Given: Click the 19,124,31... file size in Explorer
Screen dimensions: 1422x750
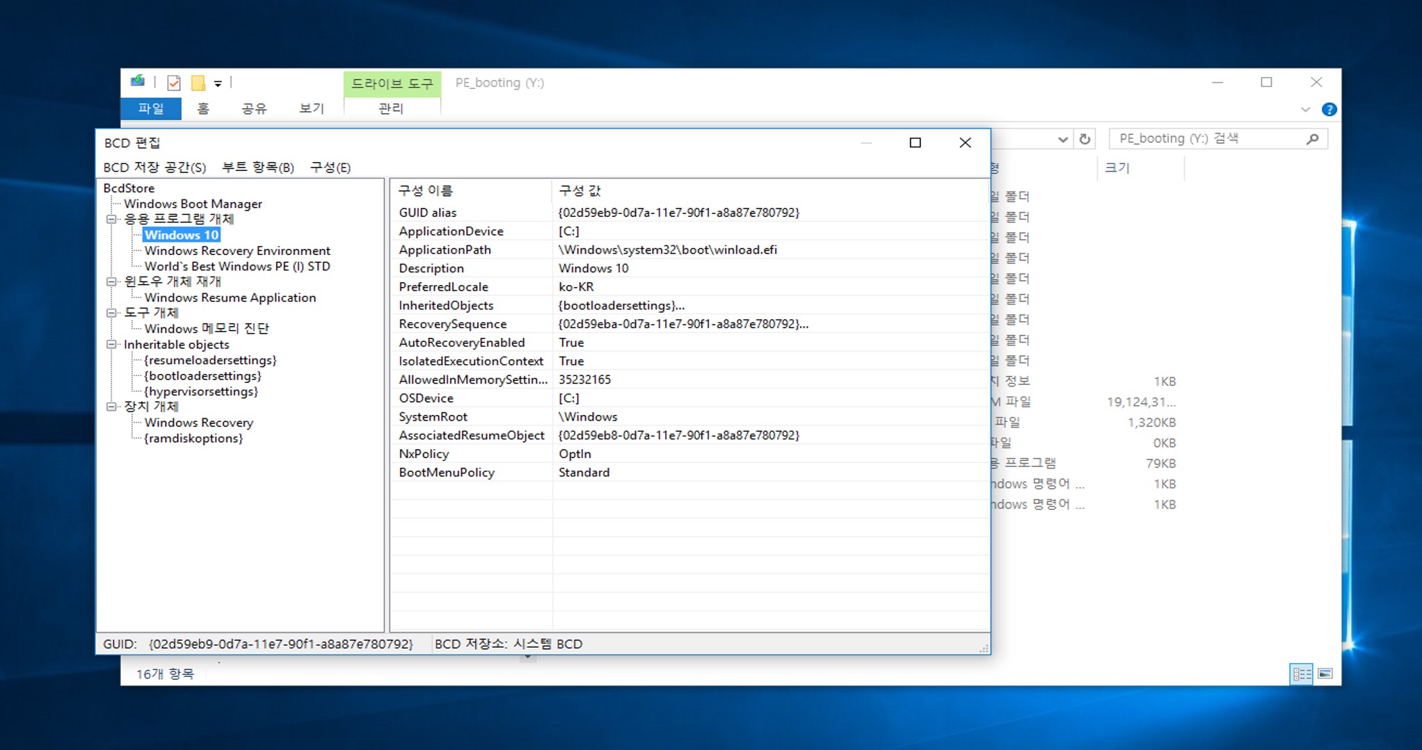Looking at the screenshot, I should (1141, 402).
